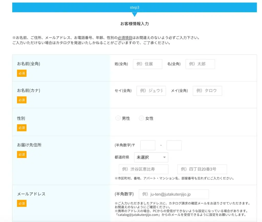This screenshot has width=262, height=222.
Task: Click the 性別 row label
Action: click(21, 118)
